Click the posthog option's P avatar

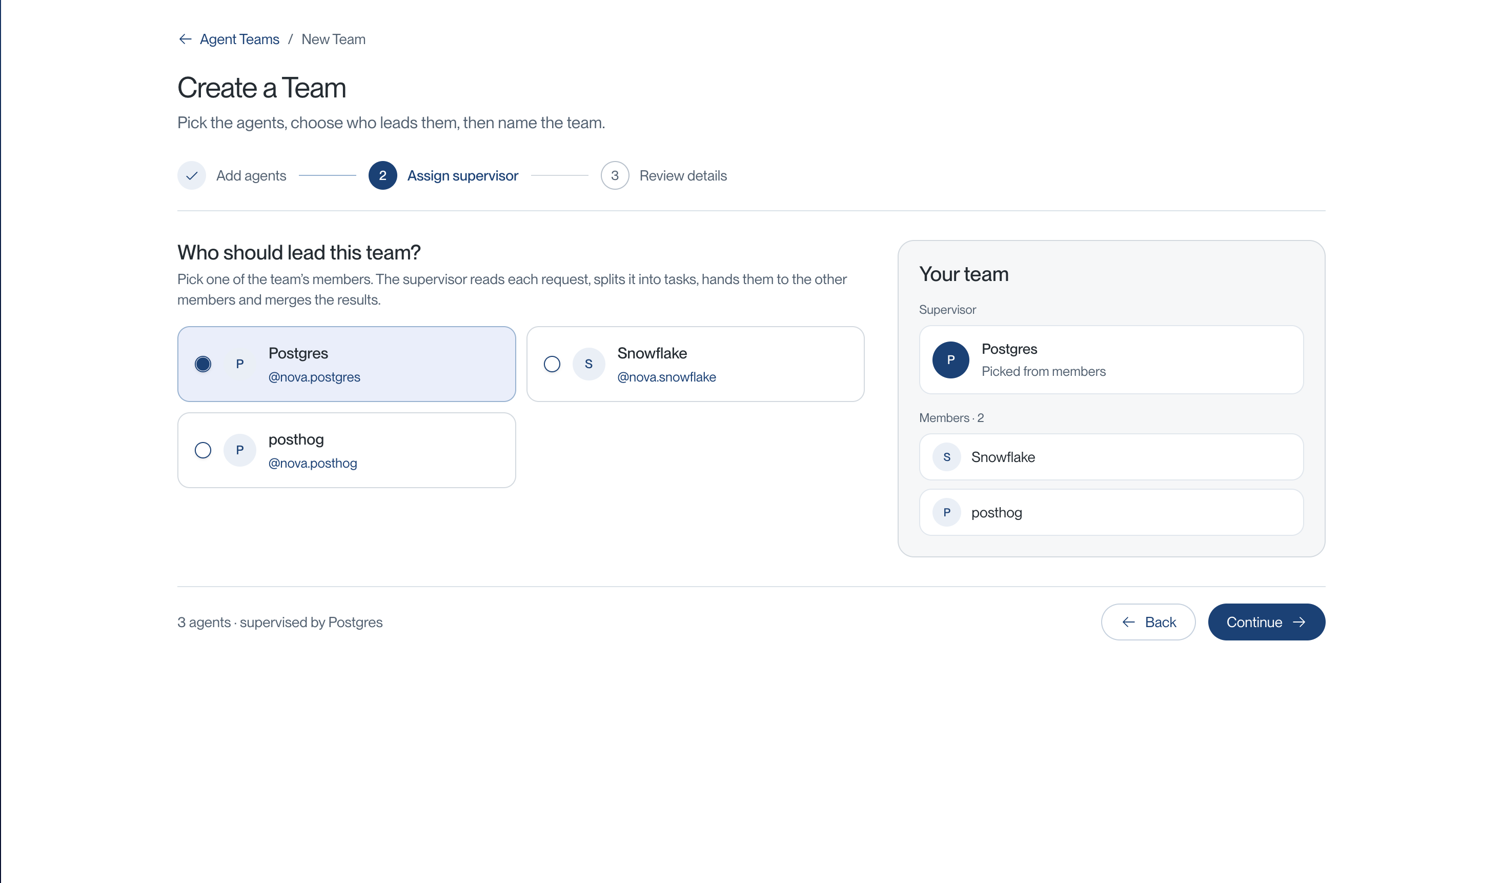tap(239, 450)
